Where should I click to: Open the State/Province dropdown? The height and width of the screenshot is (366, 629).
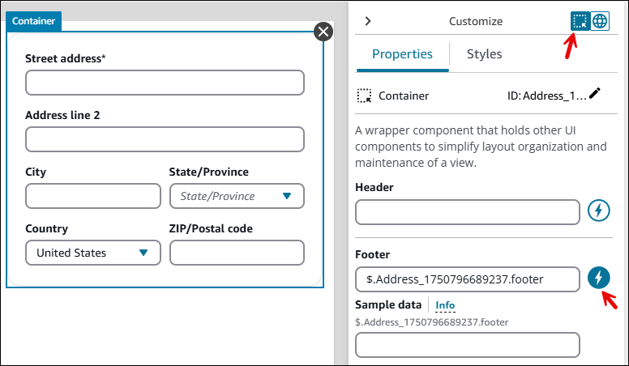click(x=237, y=196)
